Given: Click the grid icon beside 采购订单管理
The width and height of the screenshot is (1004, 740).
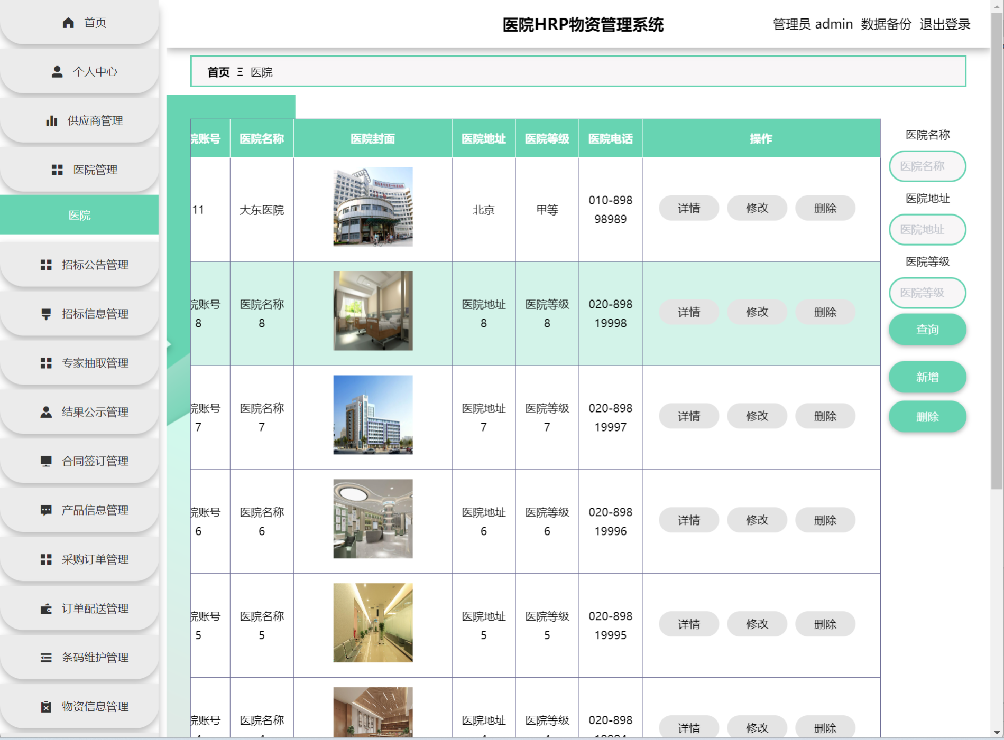Looking at the screenshot, I should coord(46,560).
